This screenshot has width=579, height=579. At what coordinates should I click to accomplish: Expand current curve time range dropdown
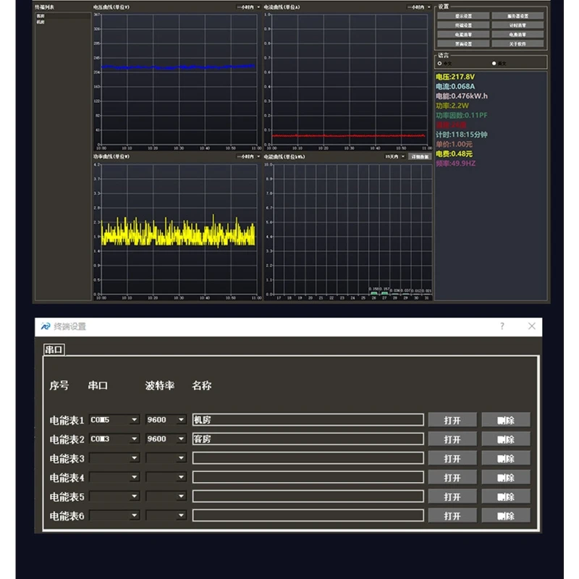pyautogui.click(x=419, y=7)
